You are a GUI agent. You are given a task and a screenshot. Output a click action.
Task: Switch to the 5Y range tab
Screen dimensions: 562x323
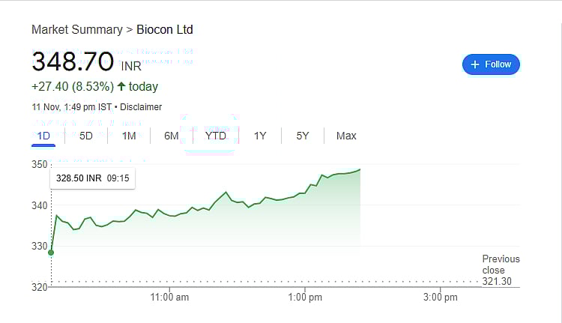(303, 136)
